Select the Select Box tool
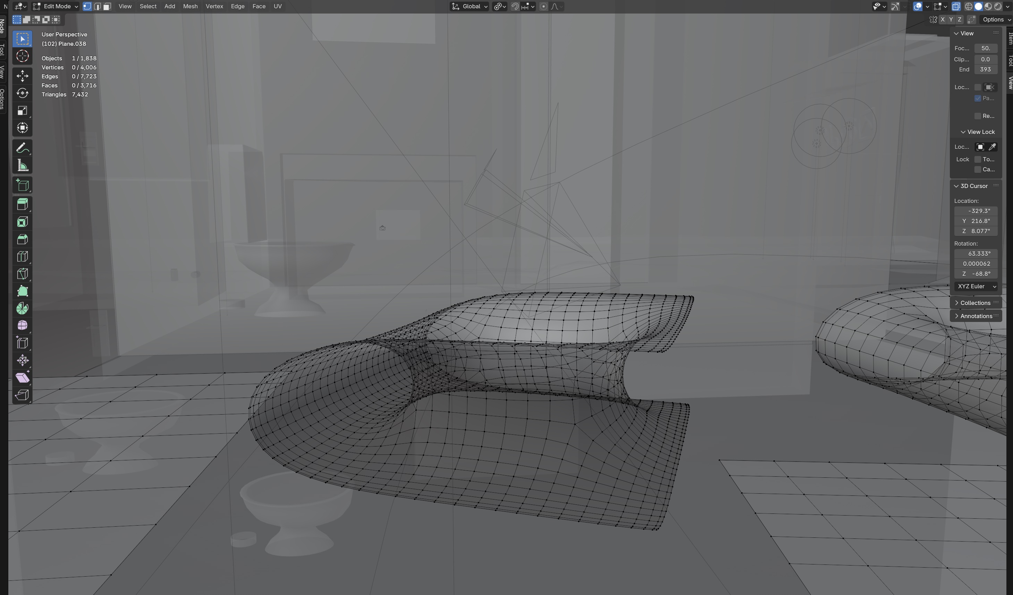This screenshot has width=1013, height=595. point(22,39)
